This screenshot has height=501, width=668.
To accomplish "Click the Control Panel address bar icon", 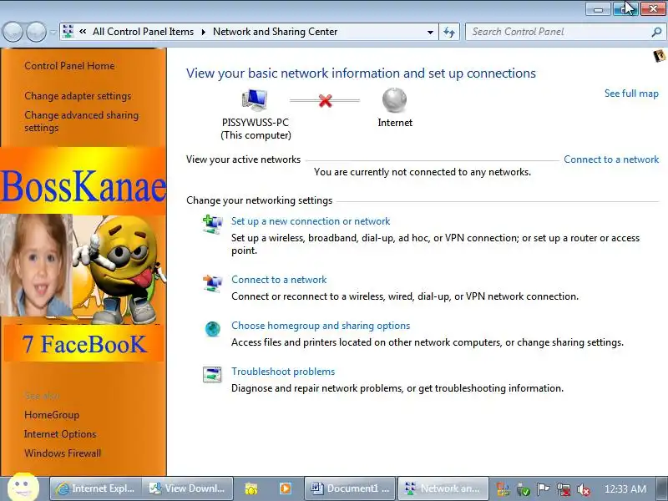I will pos(68,32).
